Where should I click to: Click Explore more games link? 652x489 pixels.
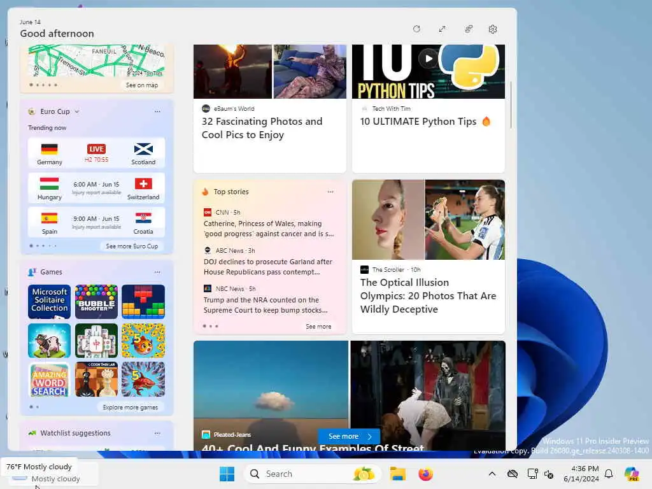[x=130, y=407]
